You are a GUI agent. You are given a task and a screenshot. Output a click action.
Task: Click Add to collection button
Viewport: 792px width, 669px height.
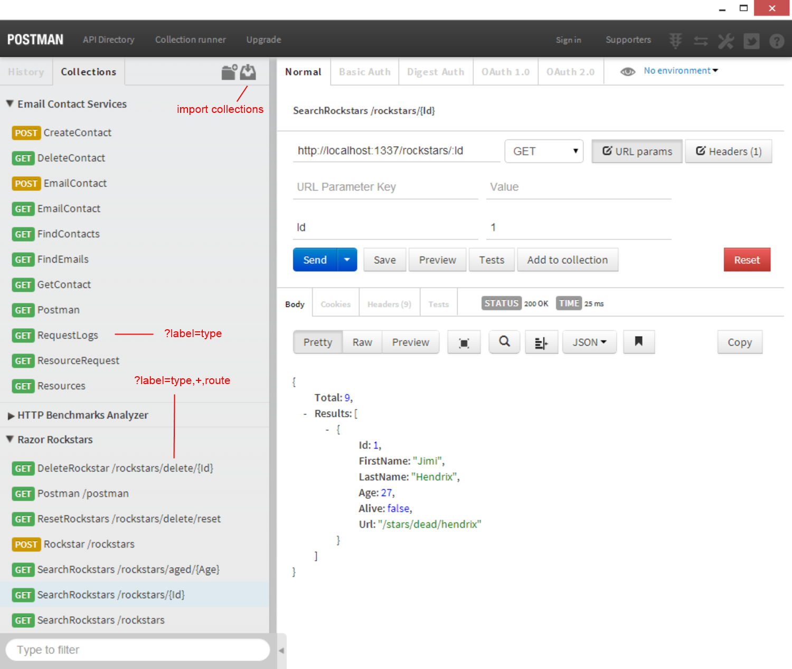[x=568, y=260]
